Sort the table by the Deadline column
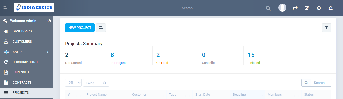The width and height of the screenshot is (343, 99). click(239, 95)
